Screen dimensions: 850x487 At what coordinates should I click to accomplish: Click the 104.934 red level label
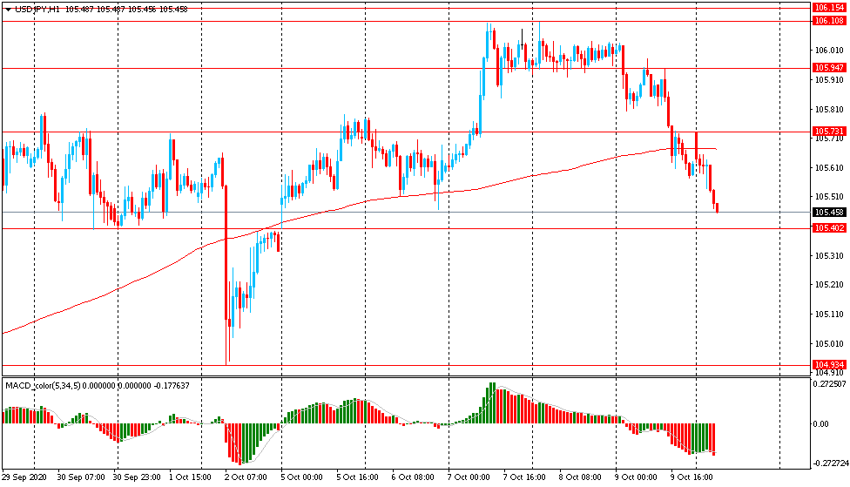[x=829, y=364]
